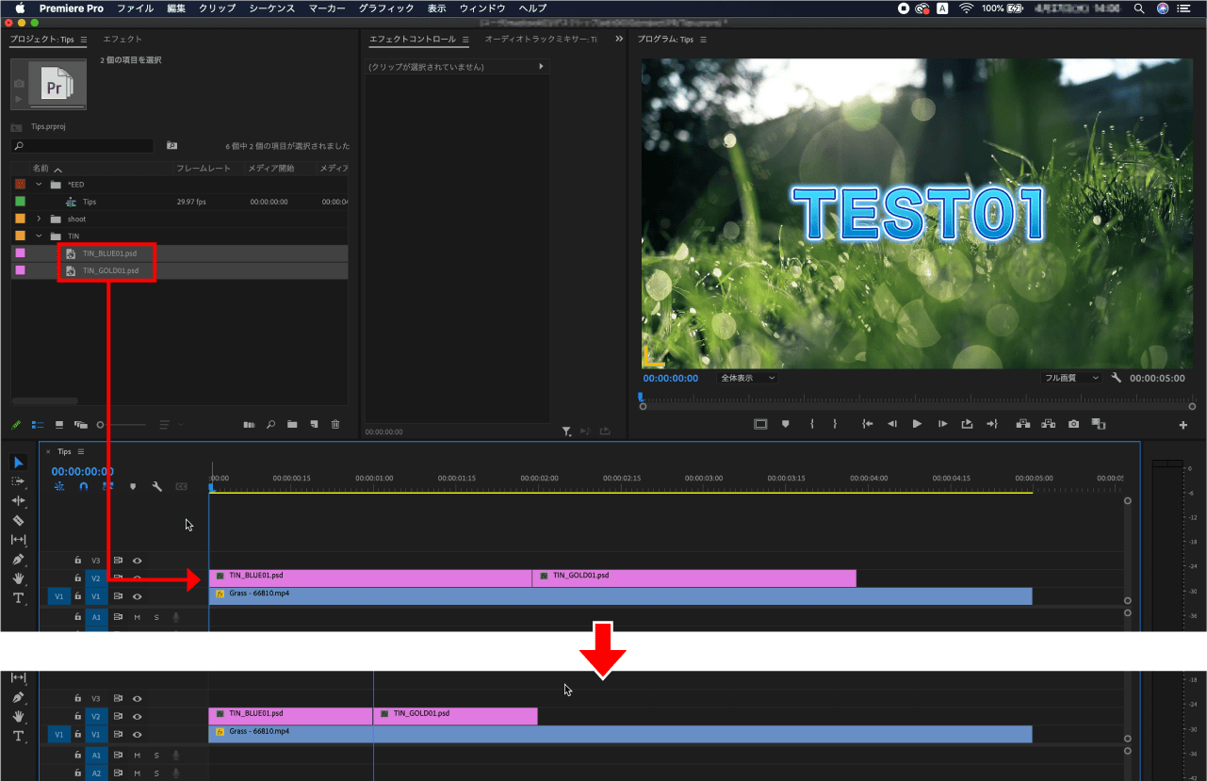
Task: Click Mark In brace in program monitor
Action: 812,424
